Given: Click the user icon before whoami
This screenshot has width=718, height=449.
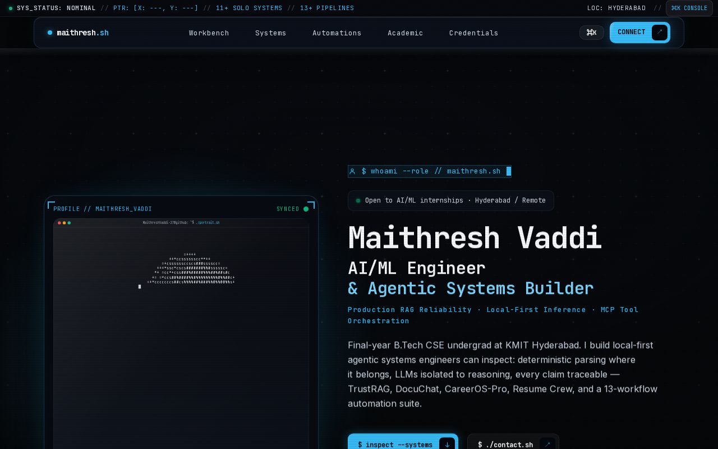Looking at the screenshot, I should point(352,171).
